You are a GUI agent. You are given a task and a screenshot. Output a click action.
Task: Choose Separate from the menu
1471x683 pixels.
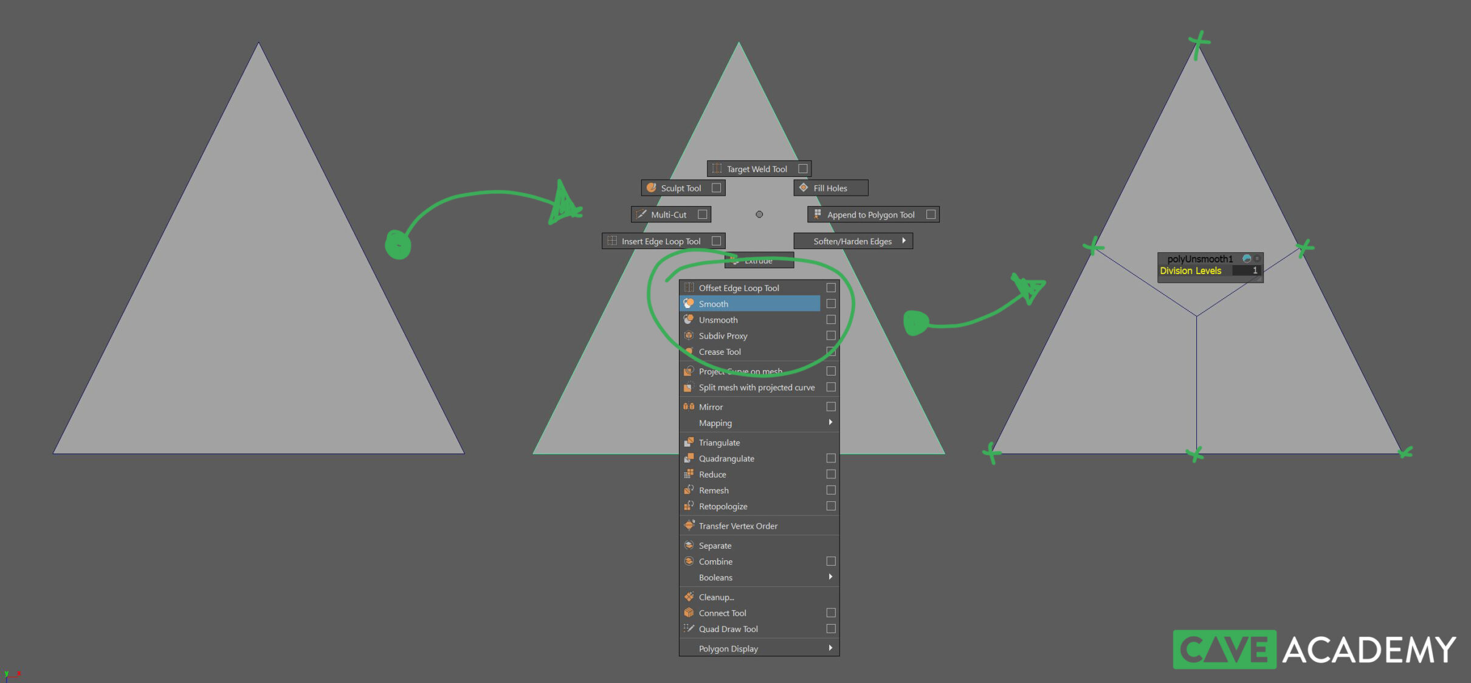point(714,545)
